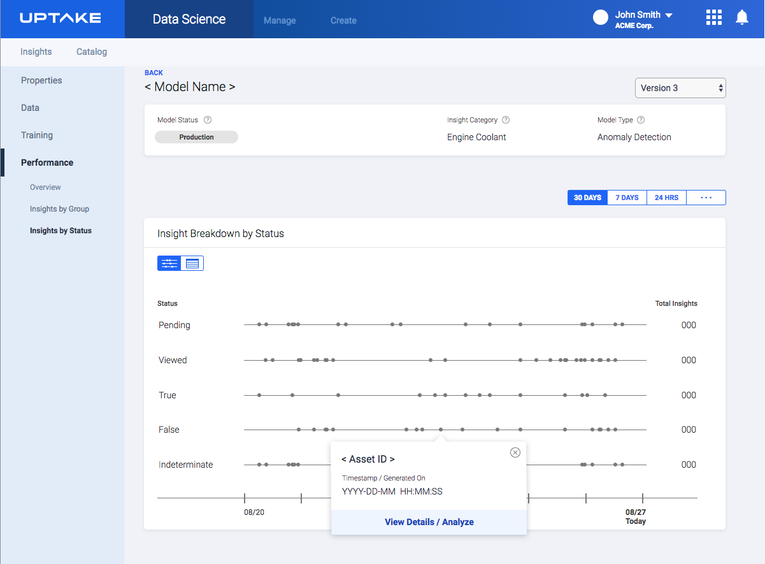Go to Data in the sidebar

point(30,108)
